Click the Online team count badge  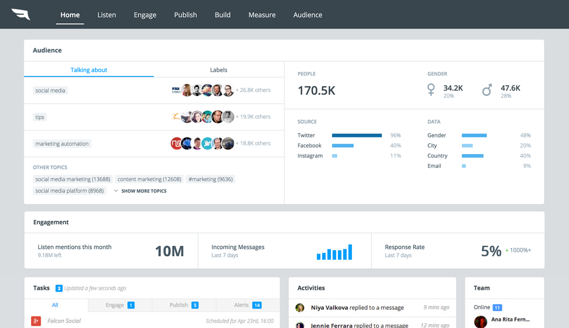coord(497,307)
